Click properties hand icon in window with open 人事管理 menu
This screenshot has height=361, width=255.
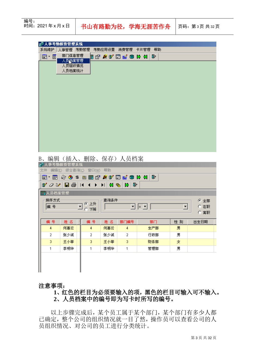pyautogui.click(x=97, y=57)
